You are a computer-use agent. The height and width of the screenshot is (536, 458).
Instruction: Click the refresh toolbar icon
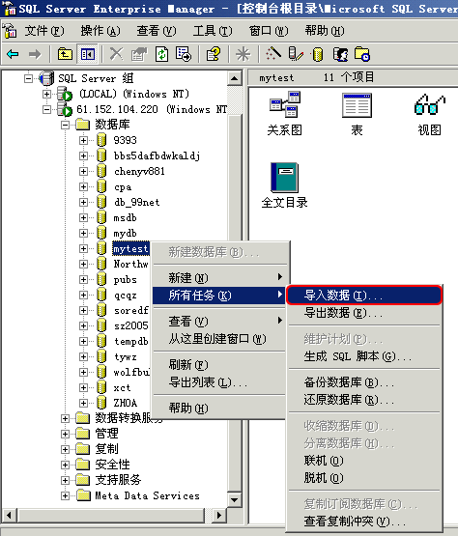click(161, 54)
